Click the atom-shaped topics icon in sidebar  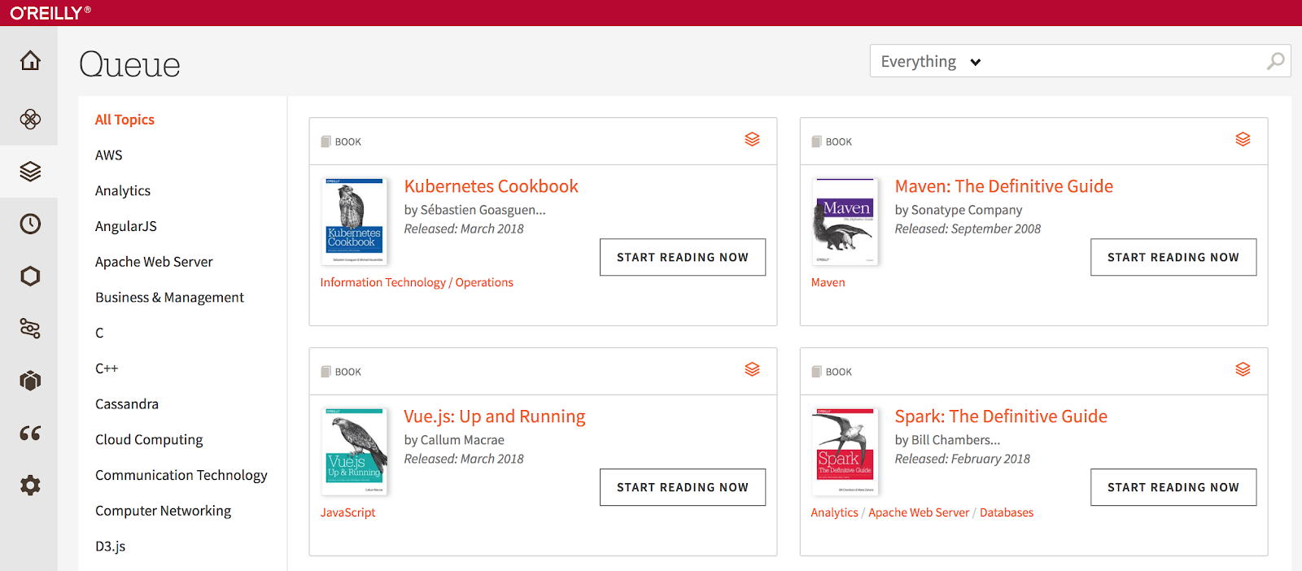(30, 120)
